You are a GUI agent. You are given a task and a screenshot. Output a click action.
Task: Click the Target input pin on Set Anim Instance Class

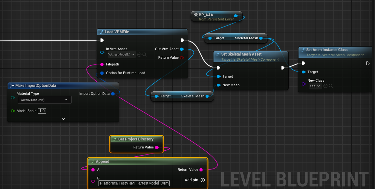point(302,72)
